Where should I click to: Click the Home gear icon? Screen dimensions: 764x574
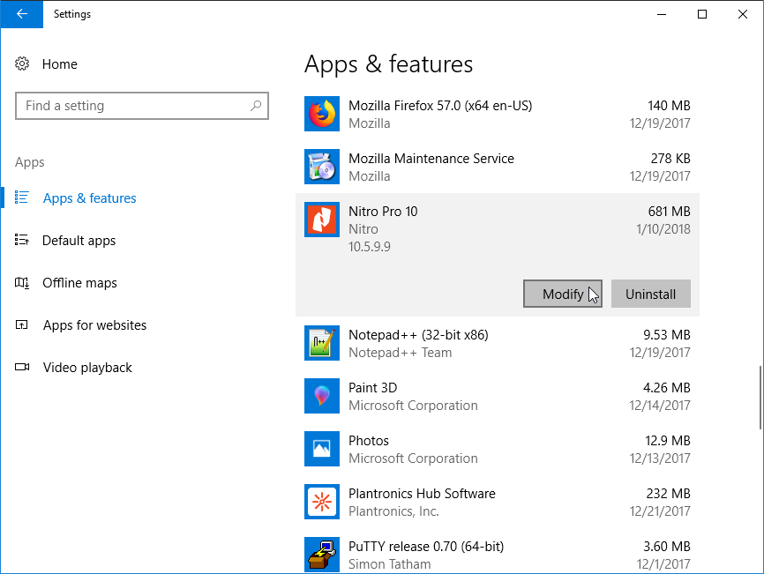pos(22,63)
